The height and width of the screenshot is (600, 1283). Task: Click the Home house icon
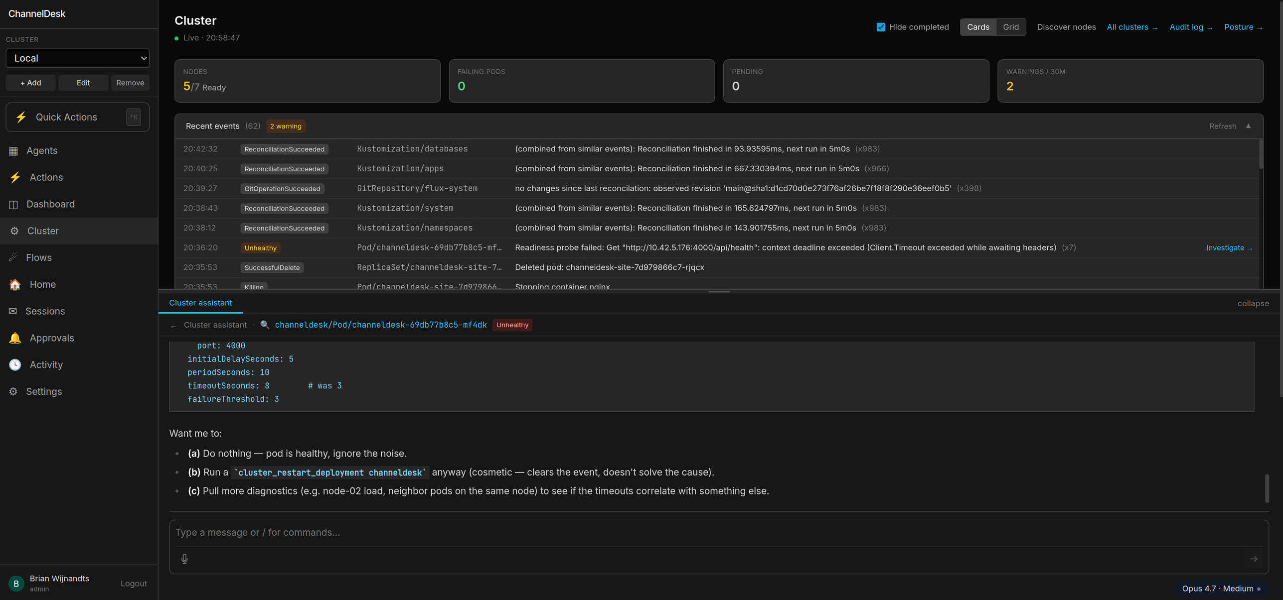click(x=15, y=284)
